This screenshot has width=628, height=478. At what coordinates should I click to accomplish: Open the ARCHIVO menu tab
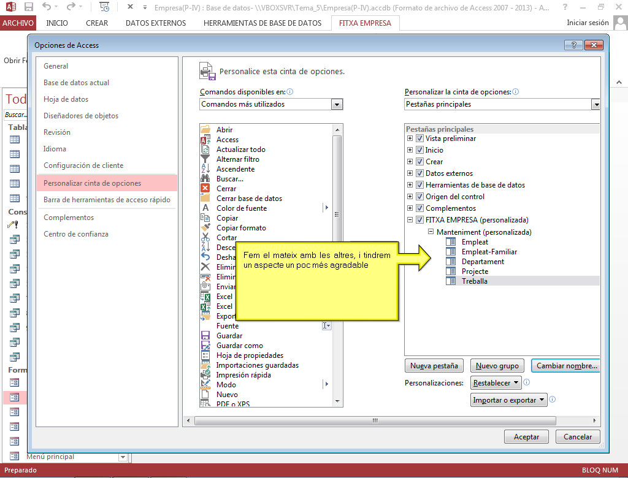pos(18,23)
